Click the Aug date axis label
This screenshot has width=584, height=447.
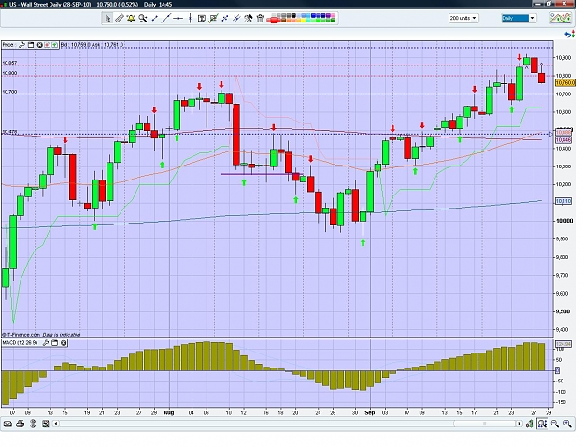point(169,412)
